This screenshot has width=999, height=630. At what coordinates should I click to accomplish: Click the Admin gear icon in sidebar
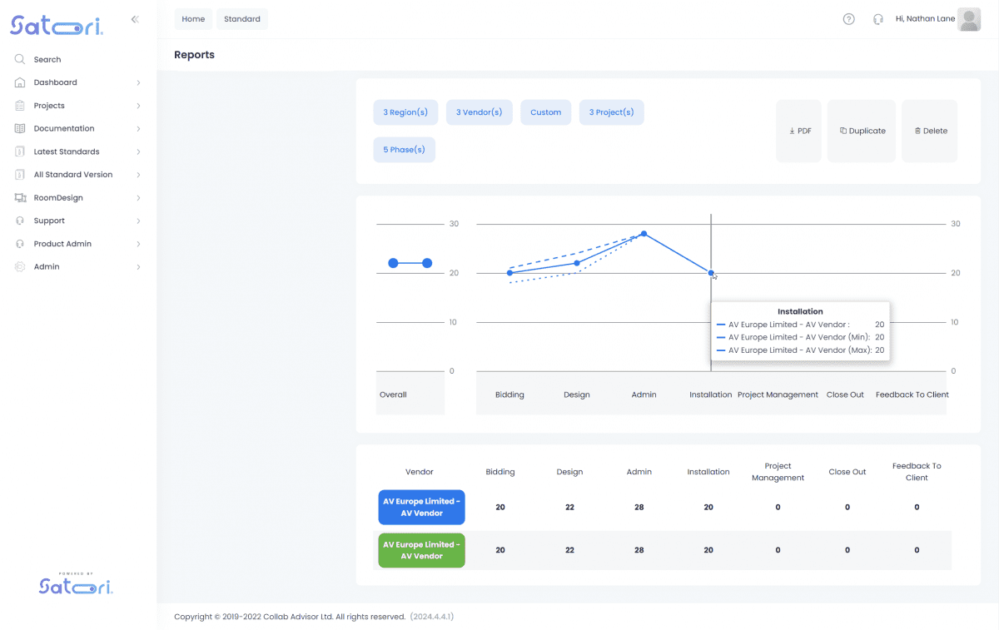(x=20, y=267)
